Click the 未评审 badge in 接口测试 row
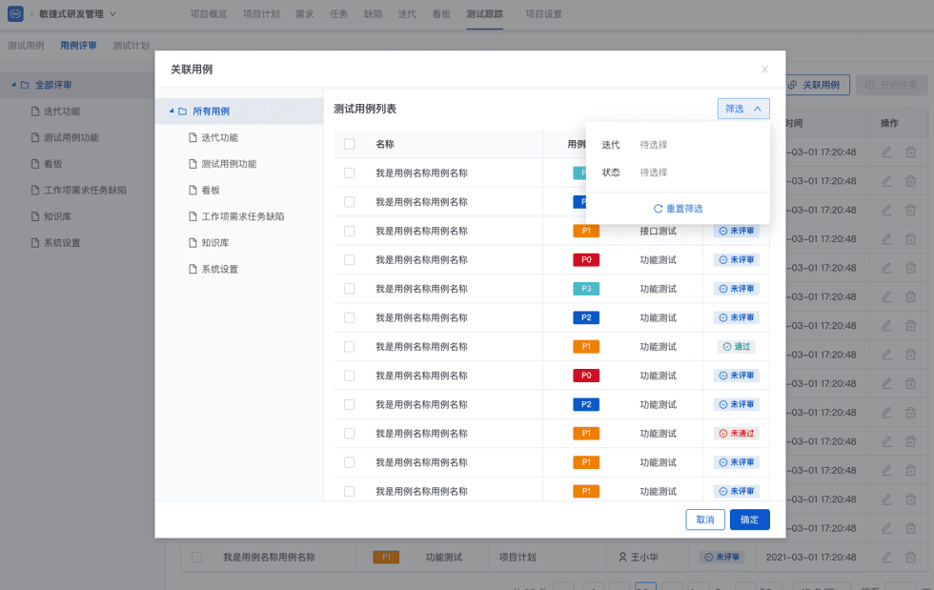The width and height of the screenshot is (934, 590). pos(736,231)
